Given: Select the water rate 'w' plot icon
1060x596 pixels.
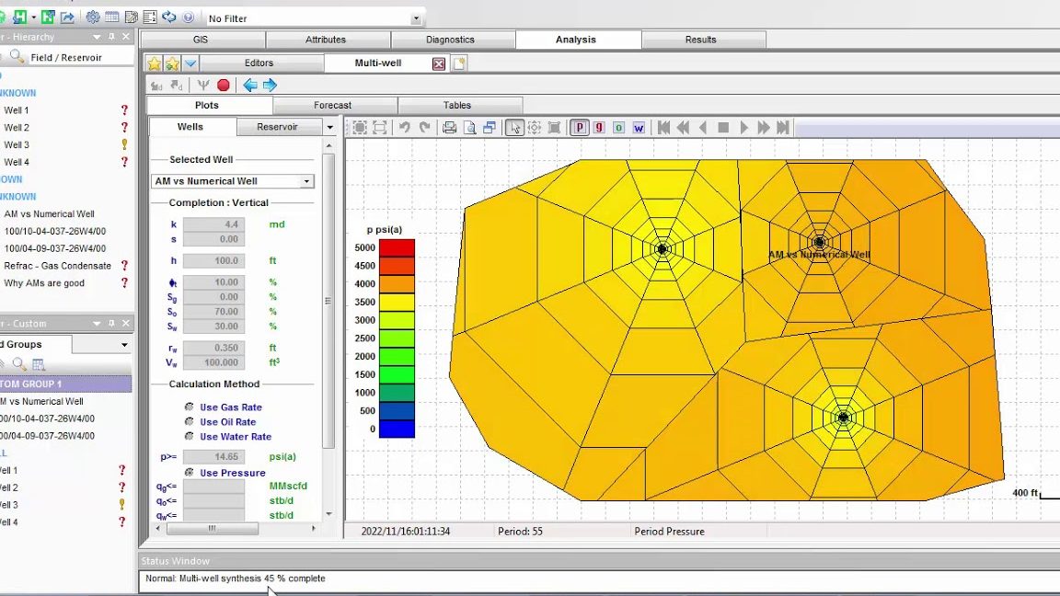Looking at the screenshot, I should click(x=639, y=128).
